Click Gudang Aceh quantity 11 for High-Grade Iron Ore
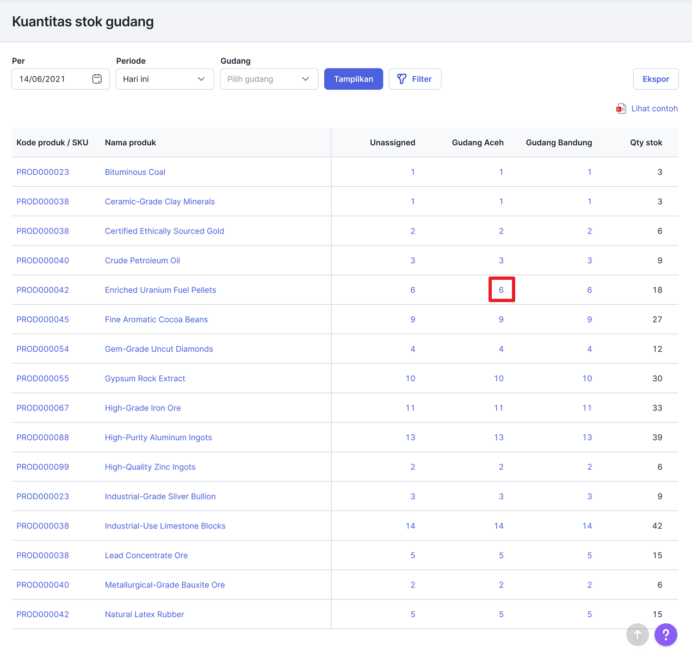Image resolution: width=692 pixels, height=651 pixels. (x=499, y=408)
